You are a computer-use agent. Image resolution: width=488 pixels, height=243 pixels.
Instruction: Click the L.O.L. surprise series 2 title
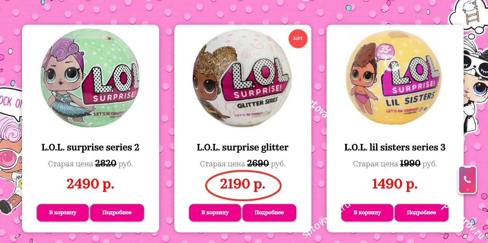click(x=90, y=147)
